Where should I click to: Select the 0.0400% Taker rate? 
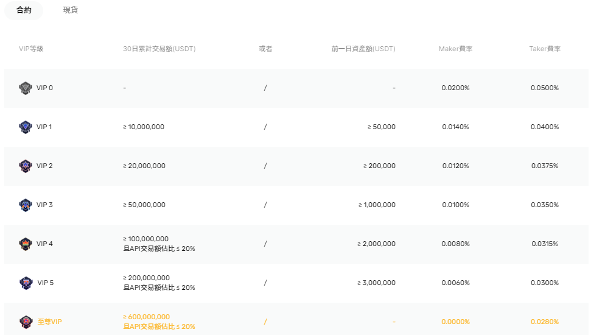pos(545,127)
